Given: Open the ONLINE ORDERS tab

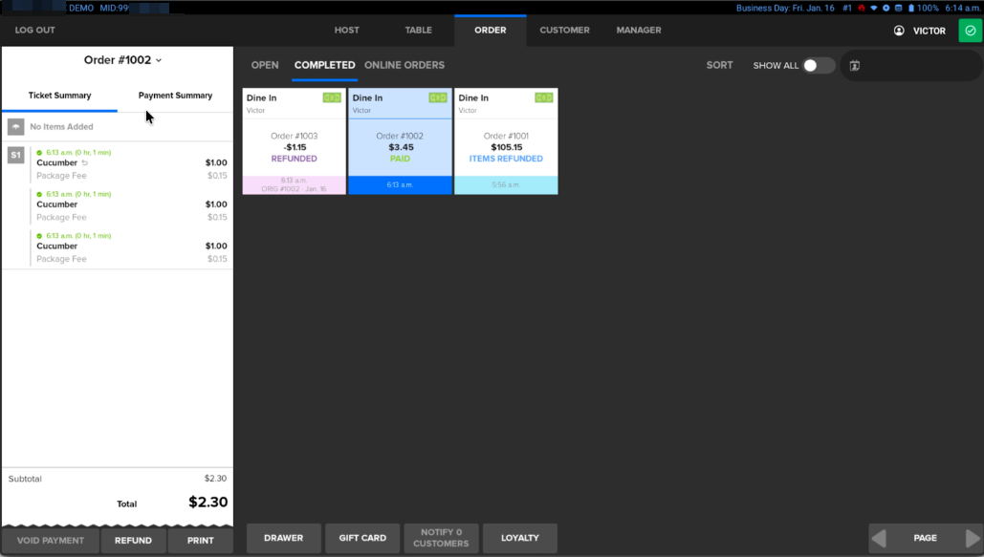Looking at the screenshot, I should (x=405, y=66).
